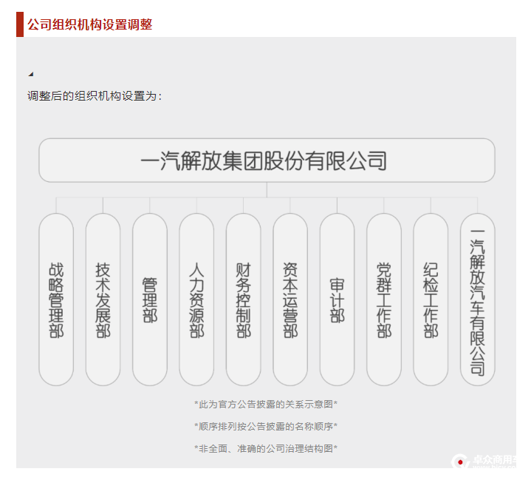Click the note 非全面、准确的公司治理结构图
The image size is (531, 480).
coord(266,448)
